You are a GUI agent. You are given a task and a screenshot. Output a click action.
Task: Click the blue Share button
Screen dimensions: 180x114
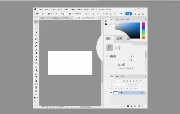coord(128,14)
